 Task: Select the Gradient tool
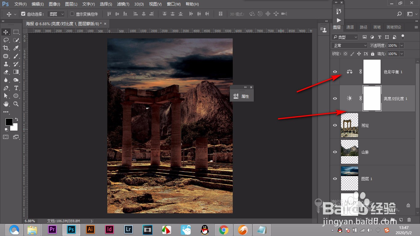click(x=16, y=72)
